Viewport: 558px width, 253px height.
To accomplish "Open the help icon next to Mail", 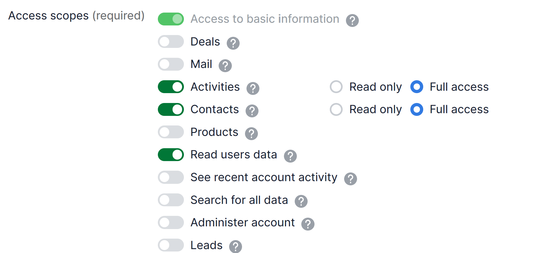I will point(225,66).
